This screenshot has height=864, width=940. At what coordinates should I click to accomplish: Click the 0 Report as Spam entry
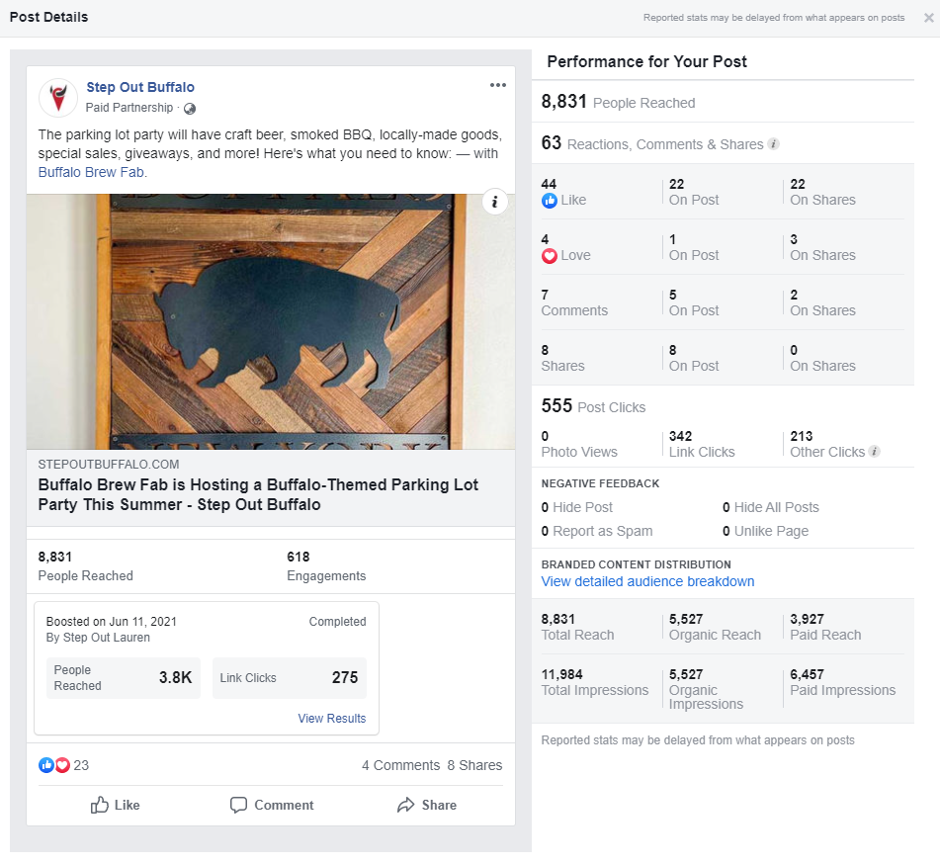pos(596,531)
